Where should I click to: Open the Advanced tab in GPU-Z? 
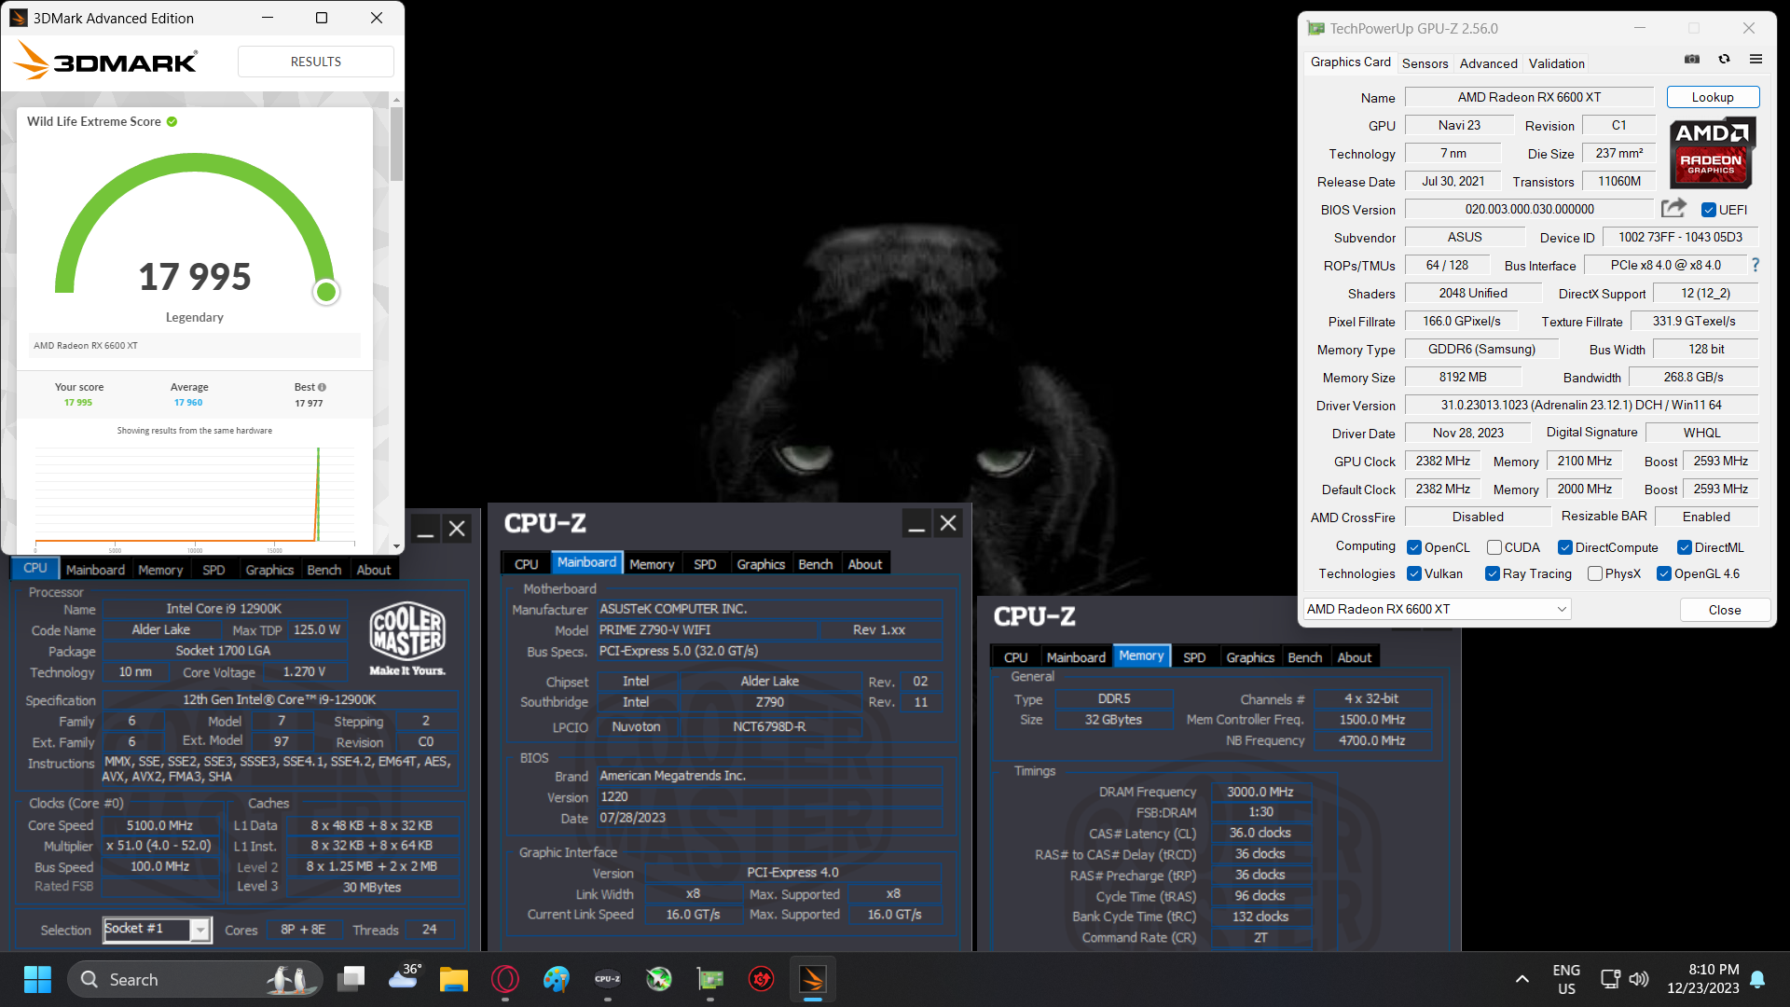click(1488, 63)
